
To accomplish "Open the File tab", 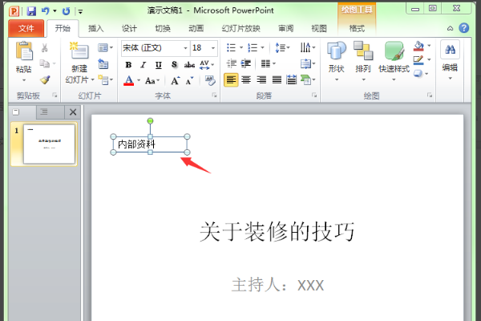I will [26, 29].
